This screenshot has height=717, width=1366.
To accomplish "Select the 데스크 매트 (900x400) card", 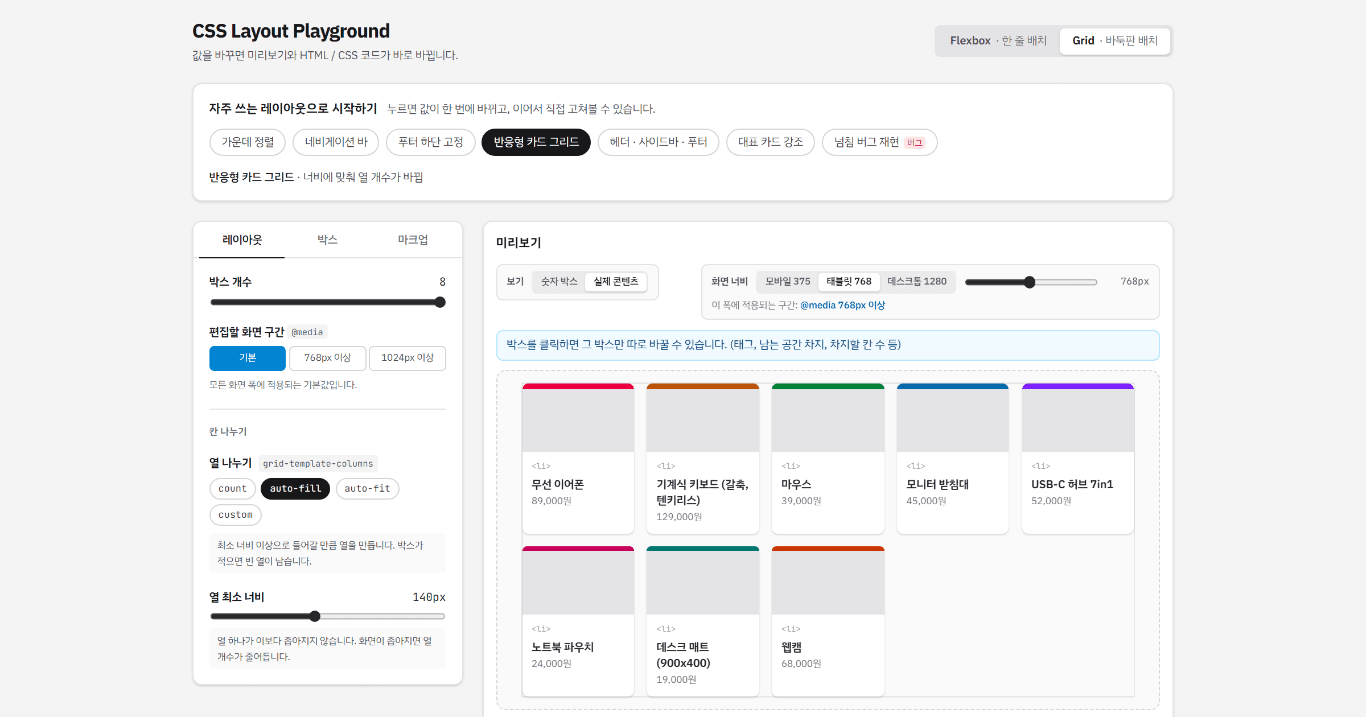I will coord(702,621).
